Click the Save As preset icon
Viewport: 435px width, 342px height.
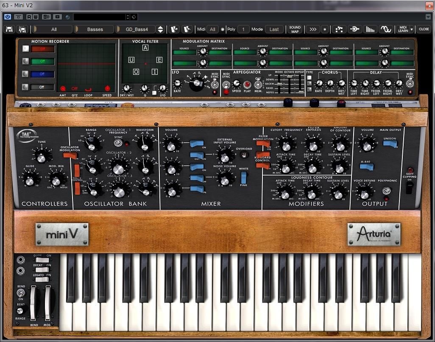[22, 29]
